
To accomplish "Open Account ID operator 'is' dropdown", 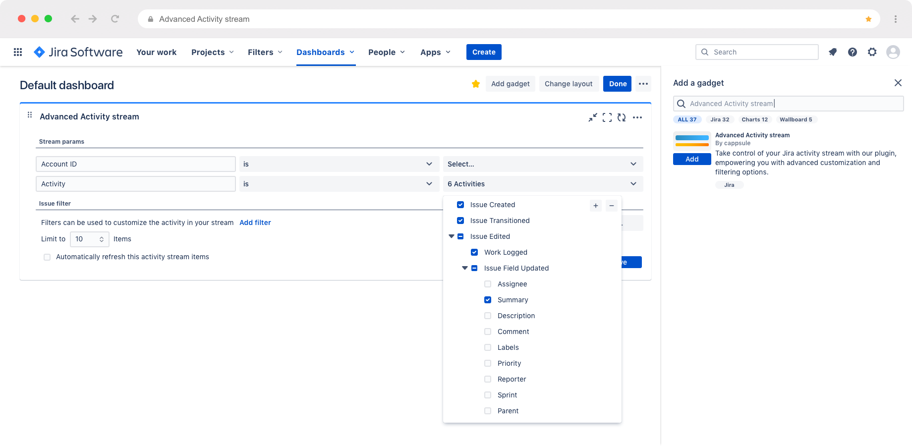I will (x=339, y=164).
